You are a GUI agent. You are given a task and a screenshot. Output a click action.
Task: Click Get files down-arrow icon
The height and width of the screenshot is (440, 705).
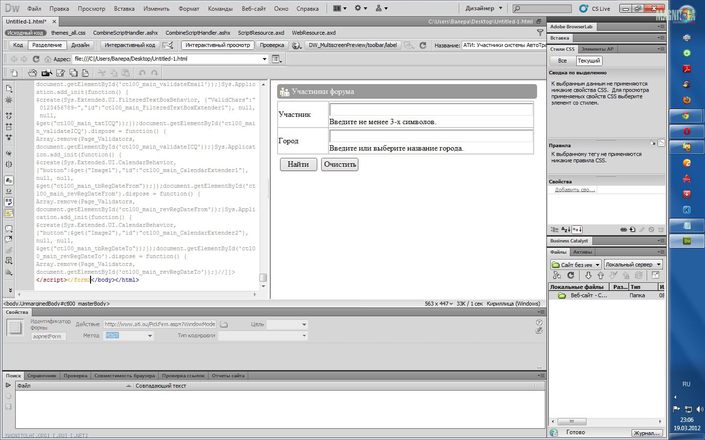pyautogui.click(x=588, y=276)
